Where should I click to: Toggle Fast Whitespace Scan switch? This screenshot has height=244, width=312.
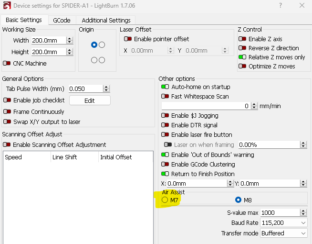[165, 96]
